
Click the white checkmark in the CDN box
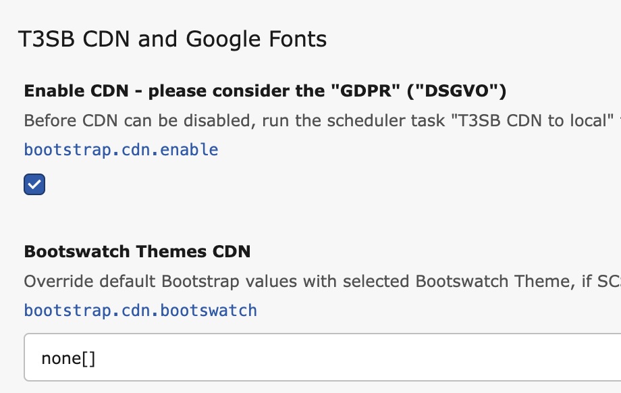[34, 184]
